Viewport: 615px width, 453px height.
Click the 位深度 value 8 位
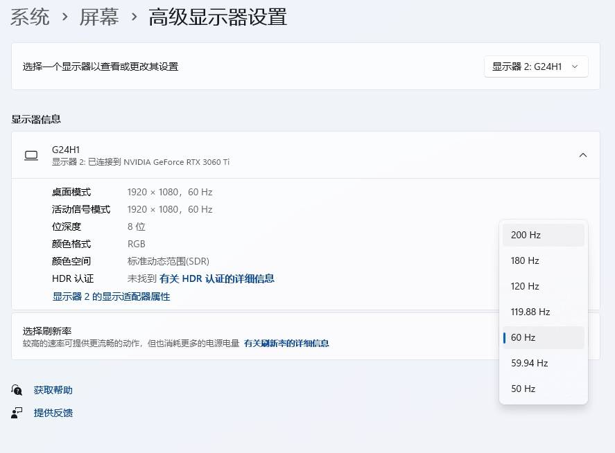coord(137,227)
